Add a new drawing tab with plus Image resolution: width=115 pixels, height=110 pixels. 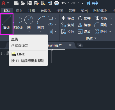(x=80, y=45)
